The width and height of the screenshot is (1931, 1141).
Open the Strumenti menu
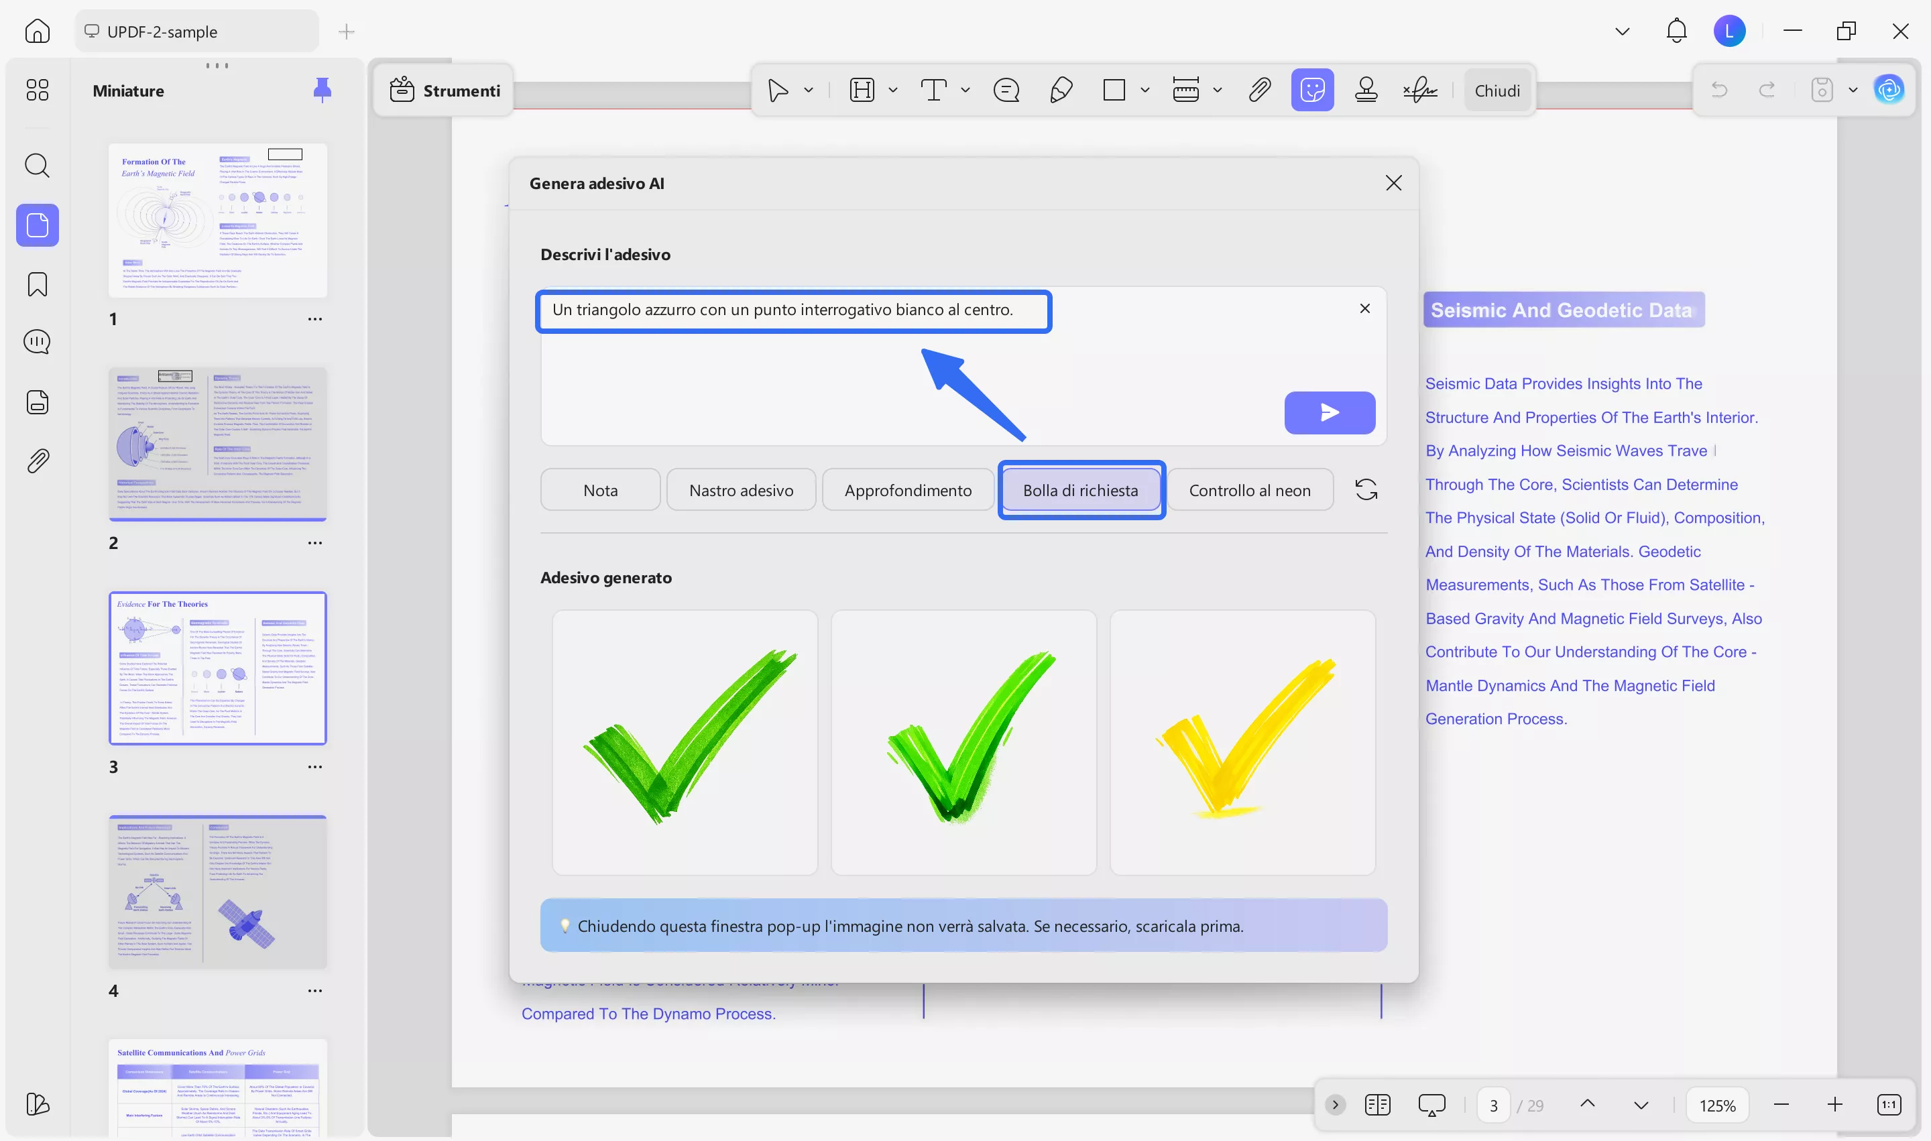(x=445, y=90)
